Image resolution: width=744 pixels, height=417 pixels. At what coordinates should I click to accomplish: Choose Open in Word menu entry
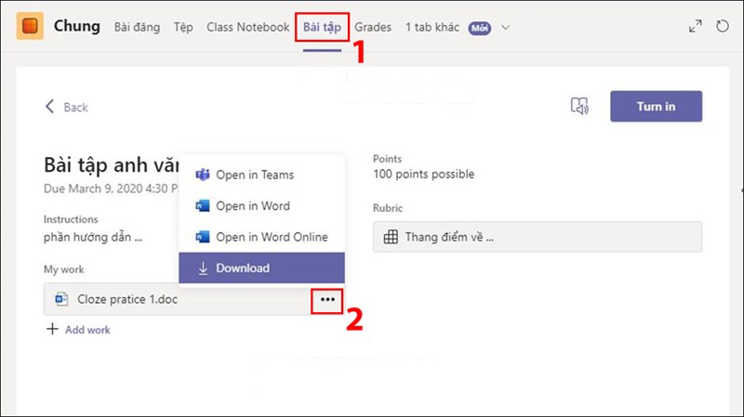point(261,206)
